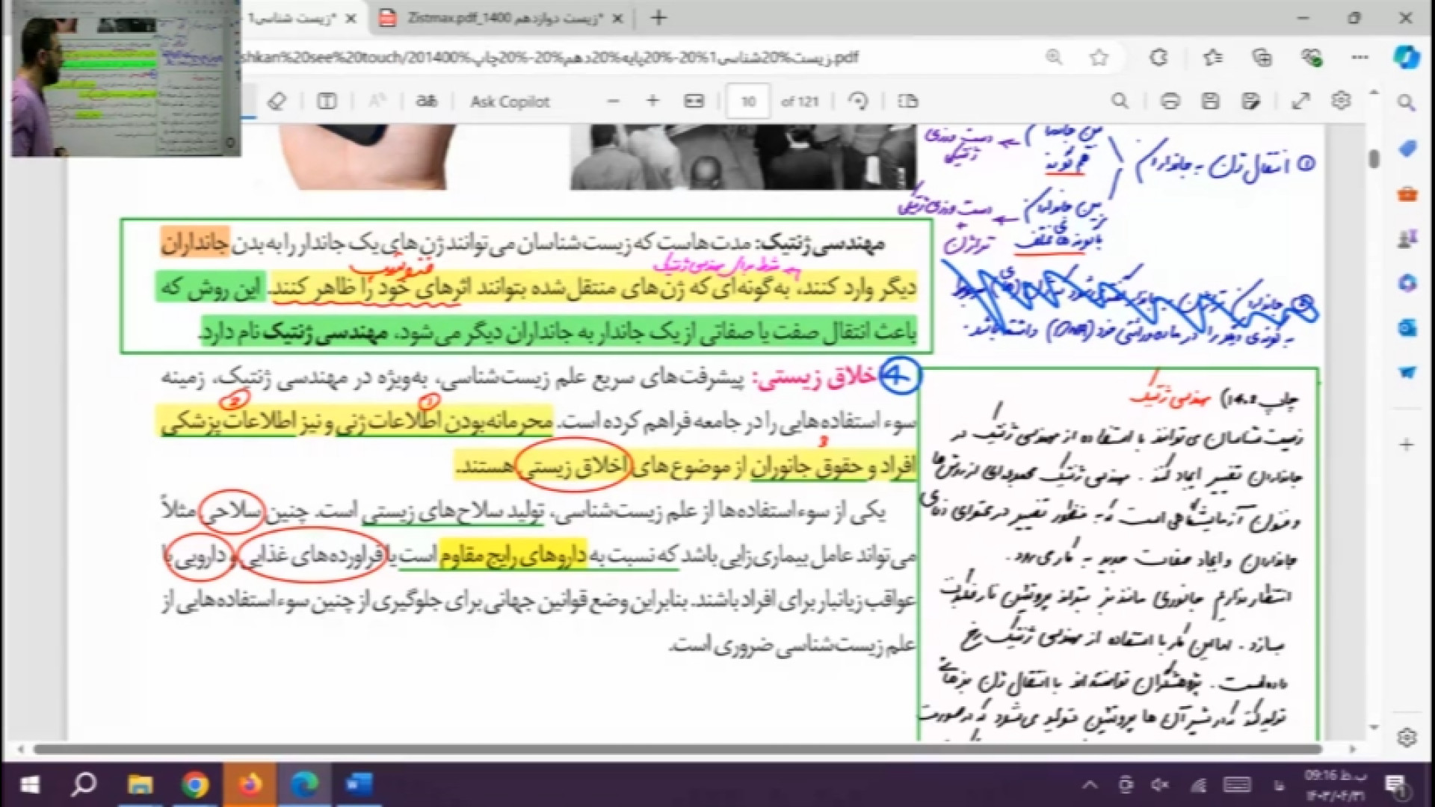Toggle the Add text box tool
This screenshot has width=1435, height=807.
327,101
